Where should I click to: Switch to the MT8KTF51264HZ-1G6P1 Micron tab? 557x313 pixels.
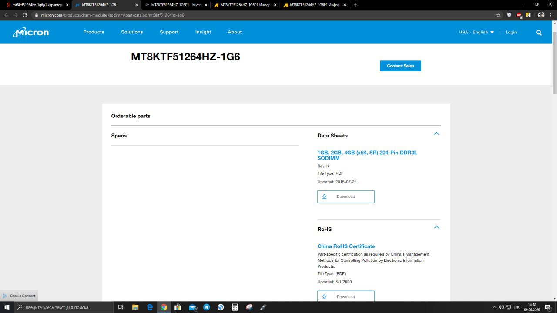(x=176, y=5)
